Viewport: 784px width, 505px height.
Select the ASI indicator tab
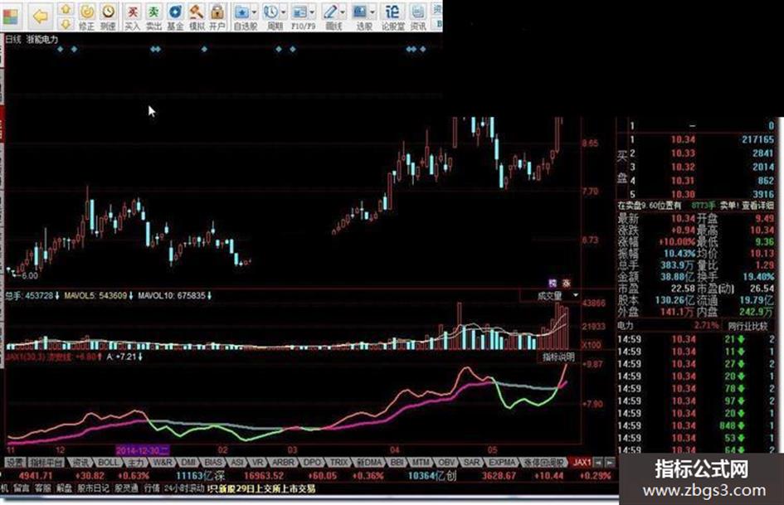click(x=237, y=463)
